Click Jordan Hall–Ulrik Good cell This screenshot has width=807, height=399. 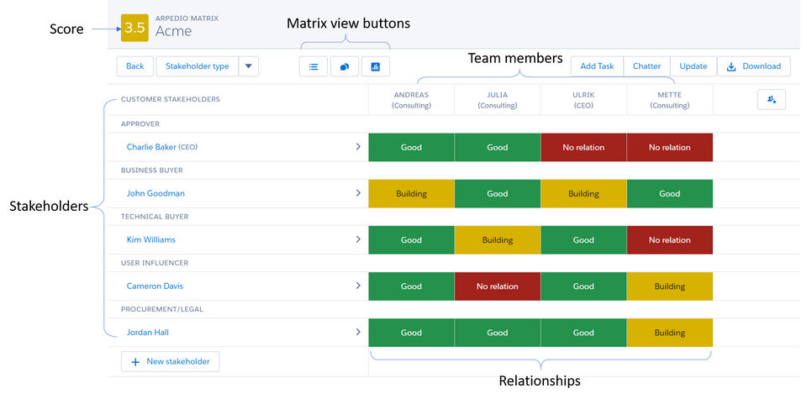(x=583, y=332)
